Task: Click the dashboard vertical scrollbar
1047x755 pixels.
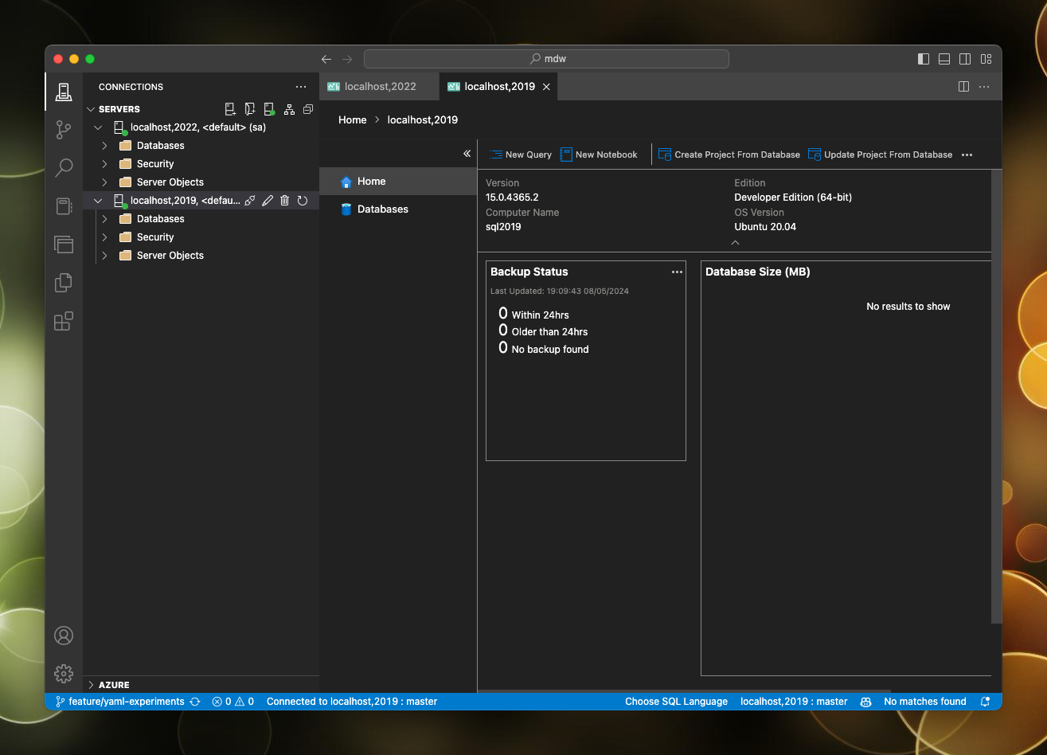Action: (996, 397)
